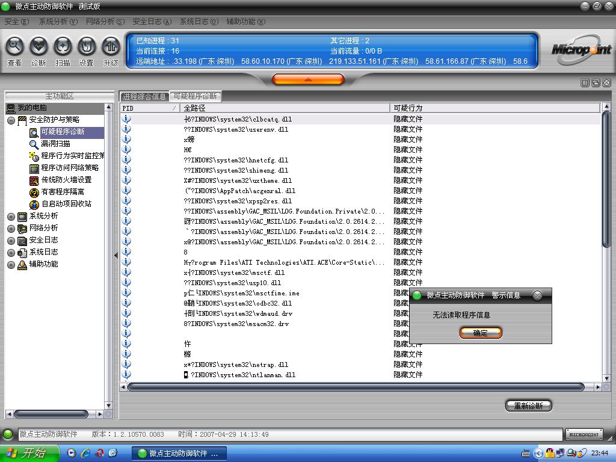This screenshot has width=616, height=462.
Task: Expand the 辅助功能 tree node
Action: pos(11,265)
